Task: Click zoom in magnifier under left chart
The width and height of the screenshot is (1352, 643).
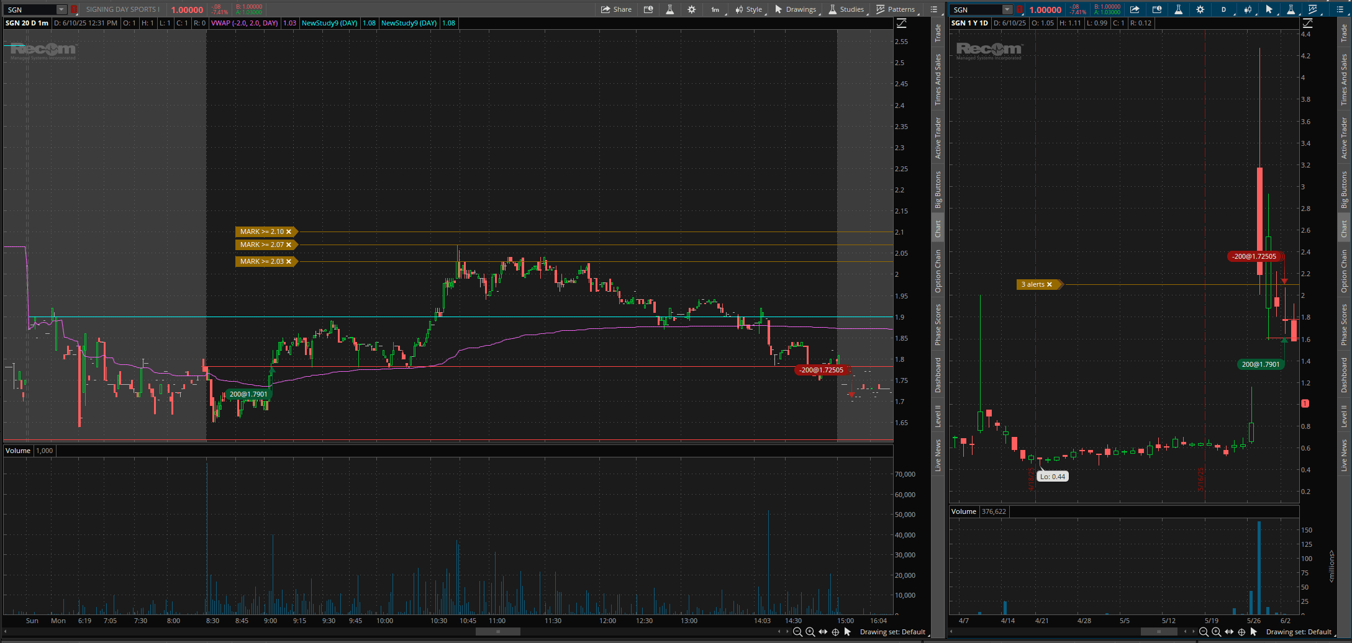Action: click(x=810, y=632)
